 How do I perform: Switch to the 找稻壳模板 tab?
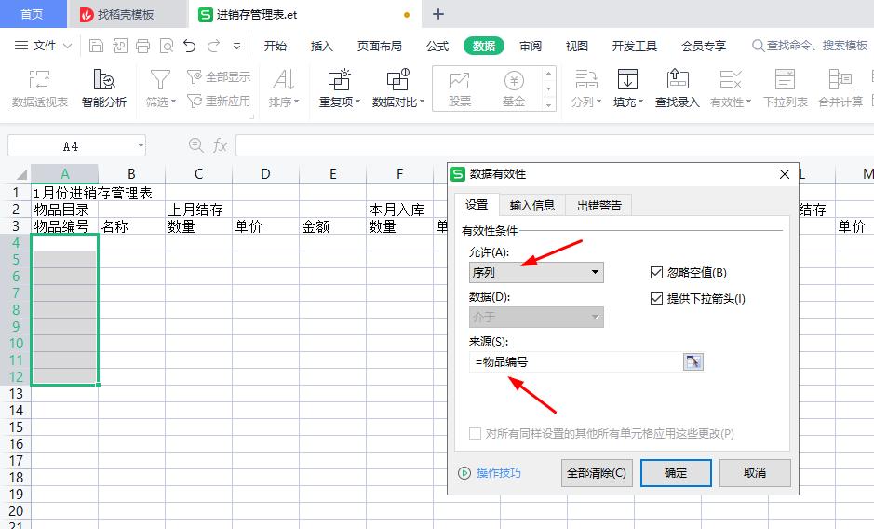click(x=128, y=14)
